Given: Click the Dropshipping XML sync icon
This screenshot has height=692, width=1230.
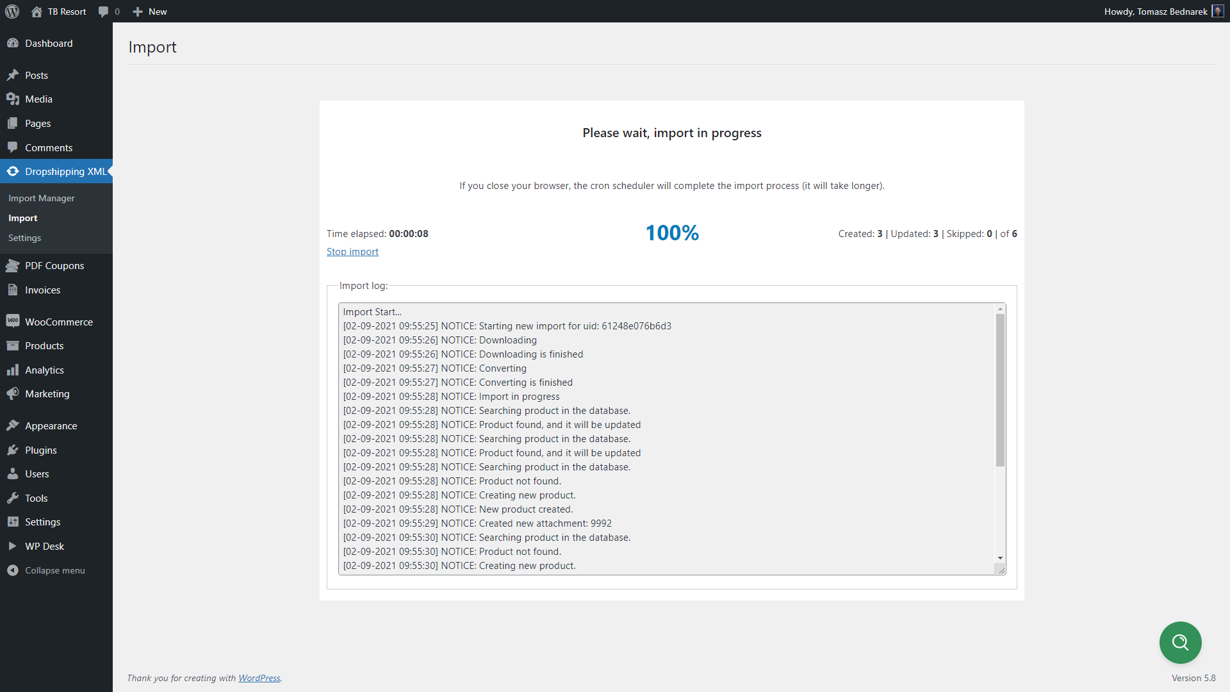Looking at the screenshot, I should coord(13,171).
